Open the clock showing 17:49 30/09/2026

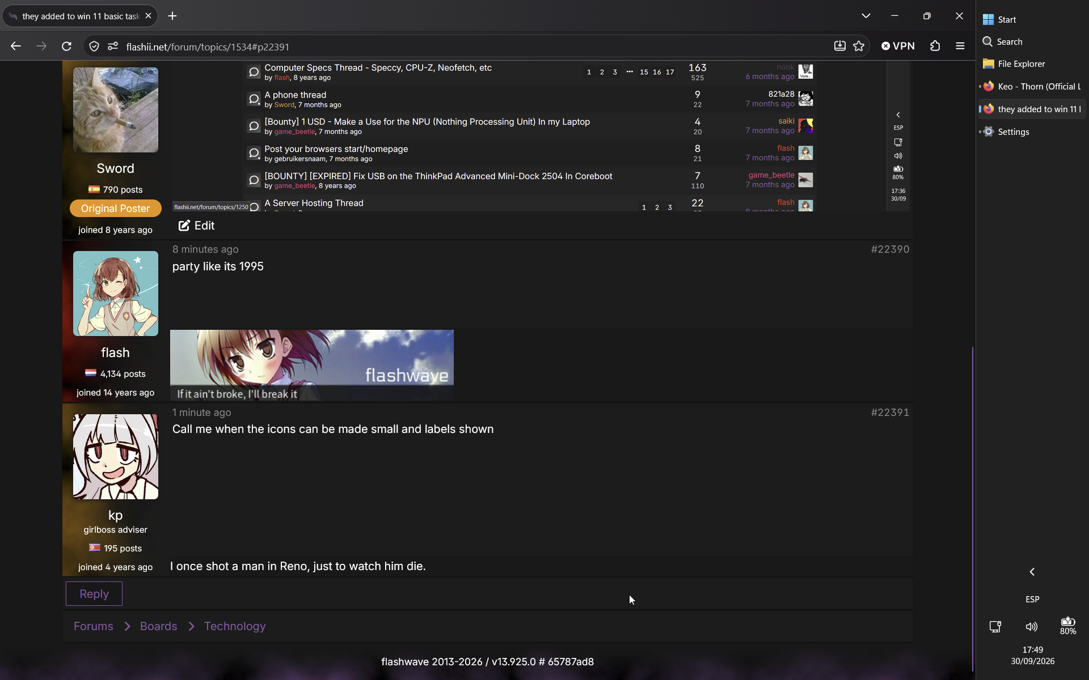click(x=1032, y=656)
